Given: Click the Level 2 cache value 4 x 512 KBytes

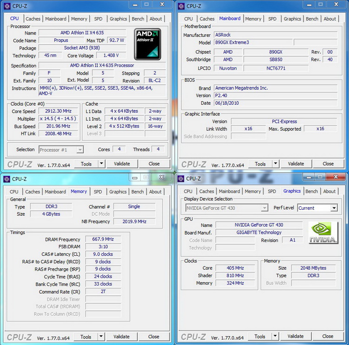Looking at the screenshot, I should [124, 126].
